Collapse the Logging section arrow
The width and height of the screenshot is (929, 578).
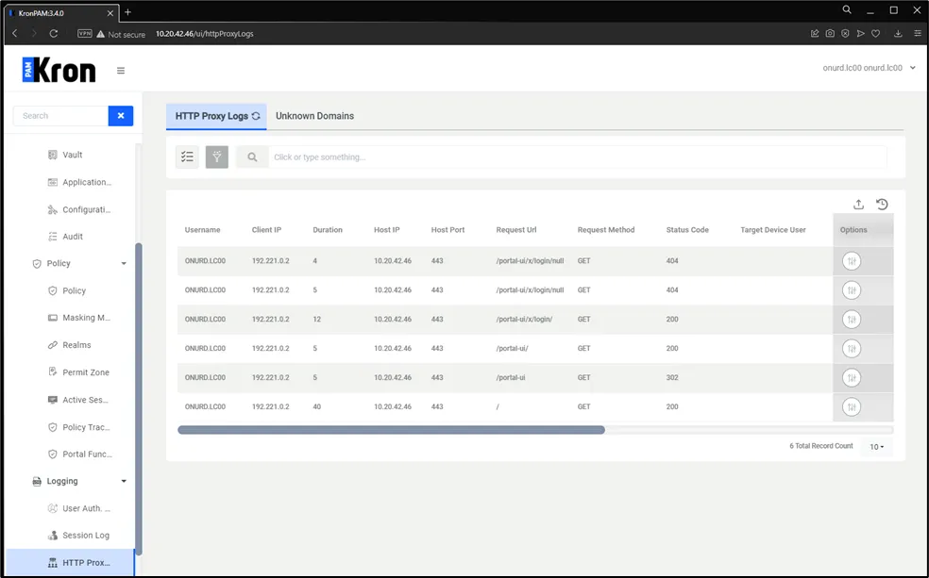coord(124,481)
